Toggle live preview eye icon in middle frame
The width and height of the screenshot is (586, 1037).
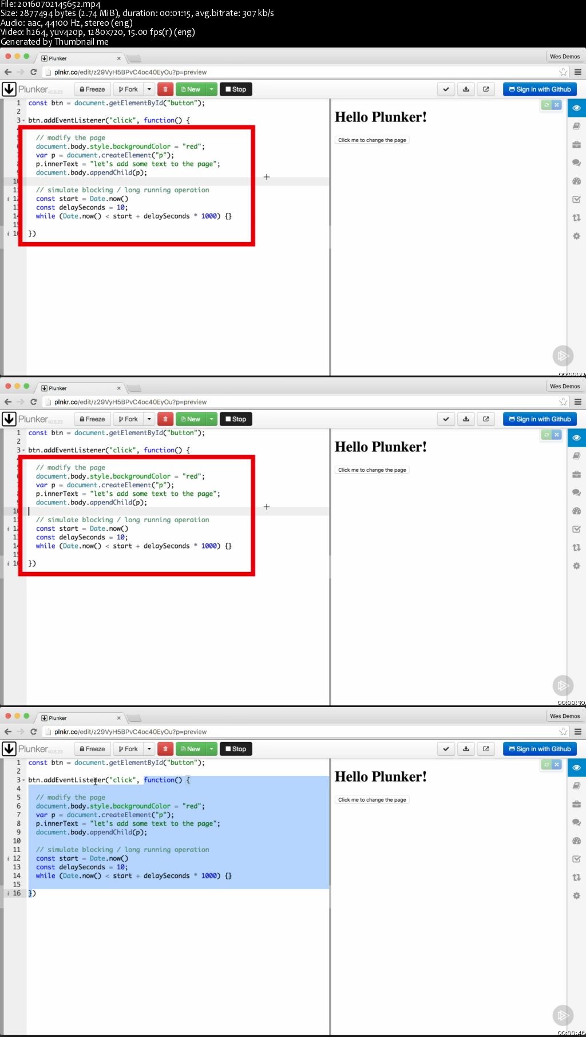pos(576,437)
